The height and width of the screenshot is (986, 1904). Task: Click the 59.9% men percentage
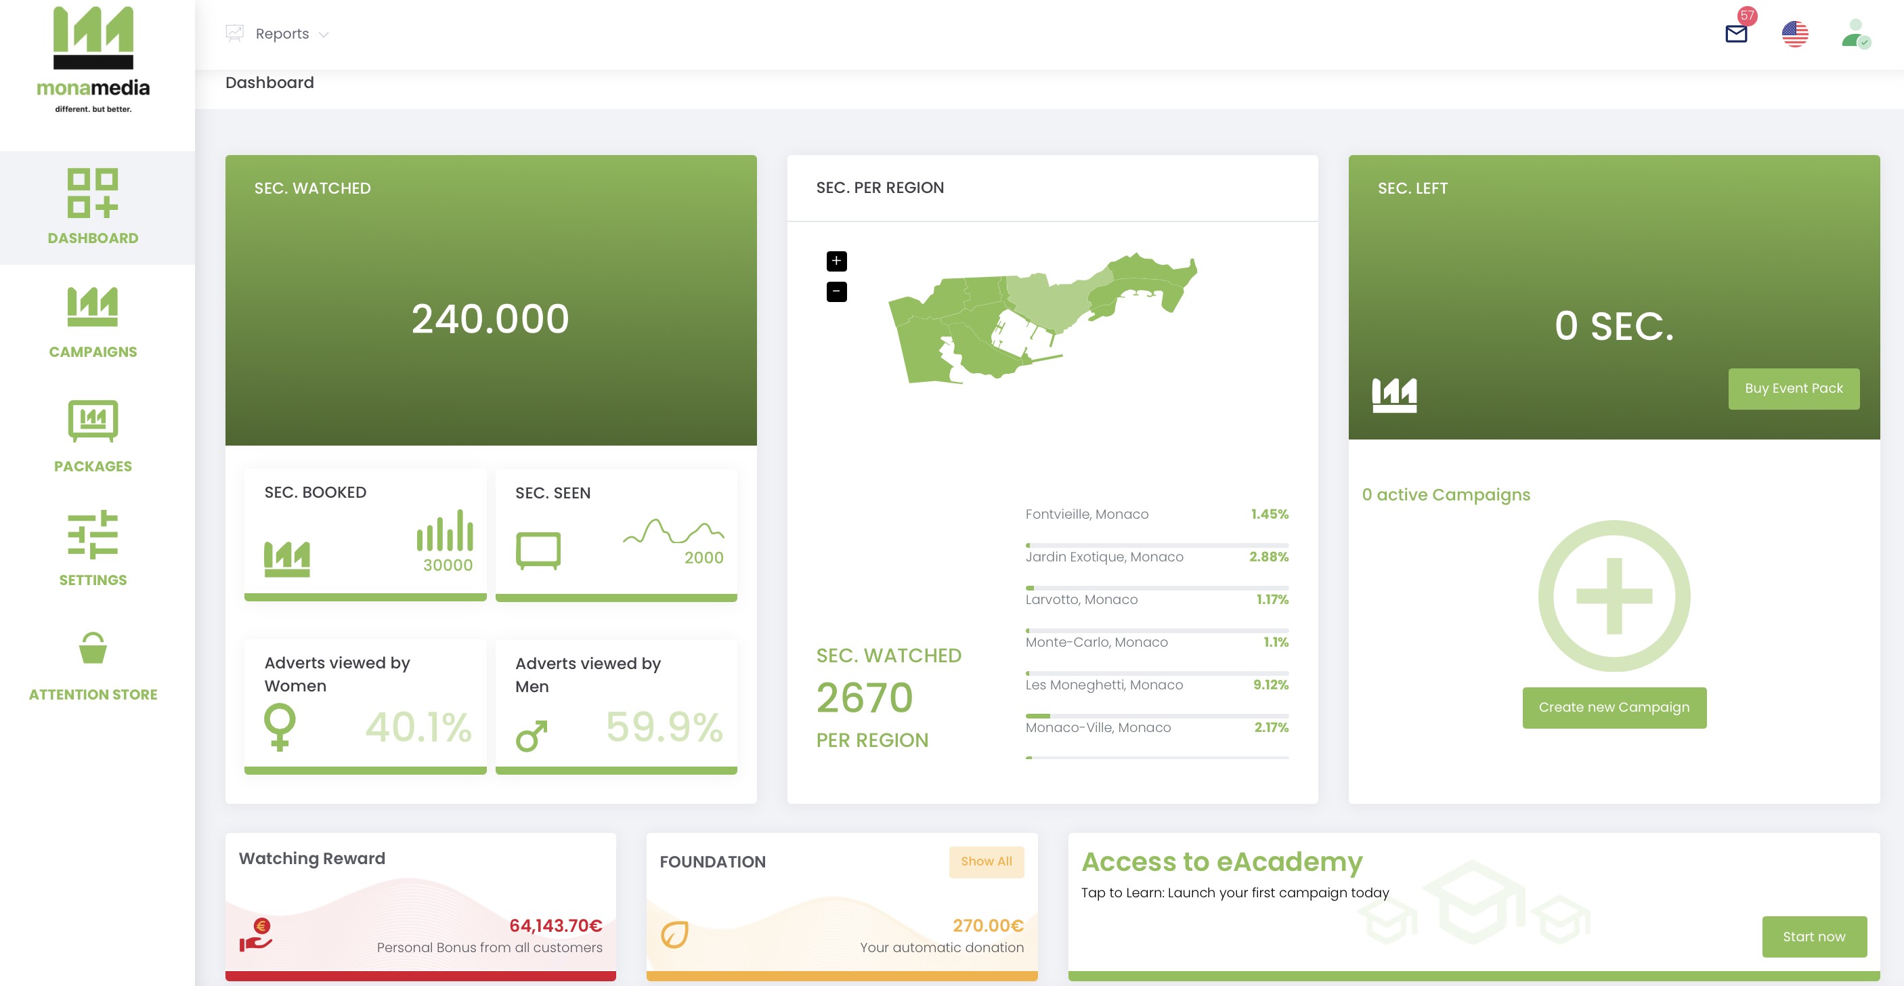[664, 727]
